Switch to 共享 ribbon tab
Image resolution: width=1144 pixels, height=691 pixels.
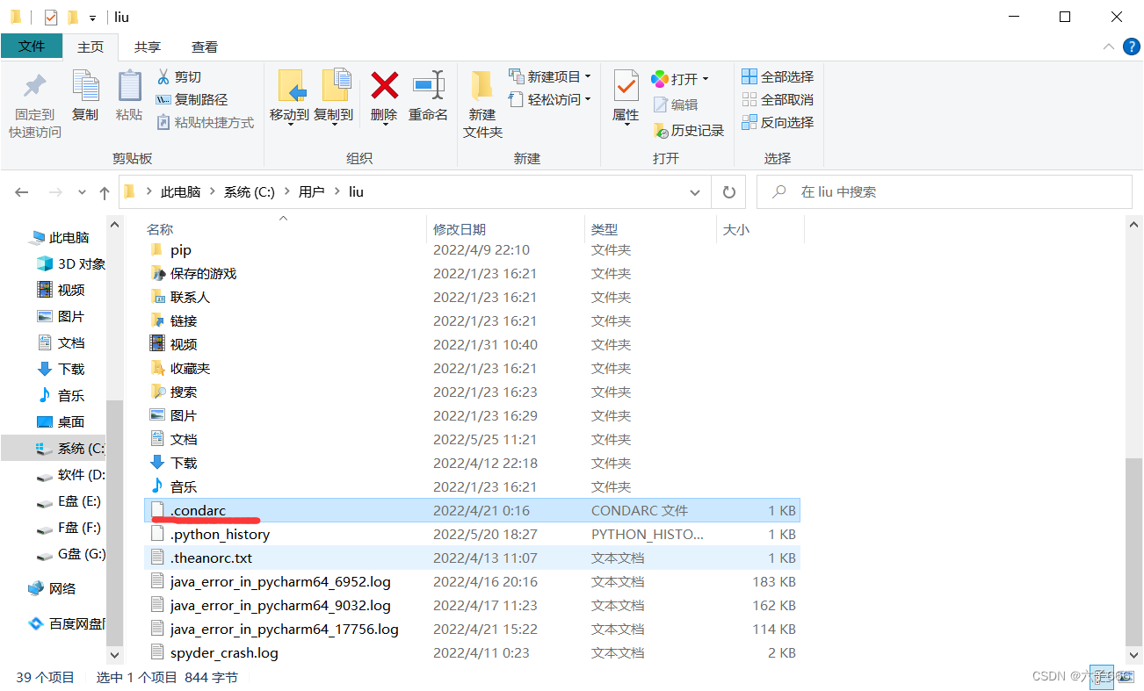[148, 47]
